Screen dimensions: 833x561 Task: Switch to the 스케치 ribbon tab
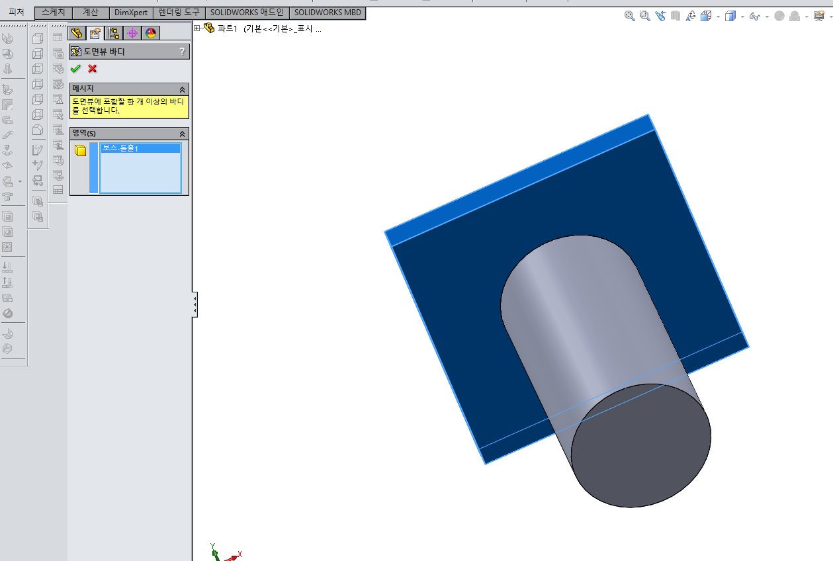click(x=54, y=13)
